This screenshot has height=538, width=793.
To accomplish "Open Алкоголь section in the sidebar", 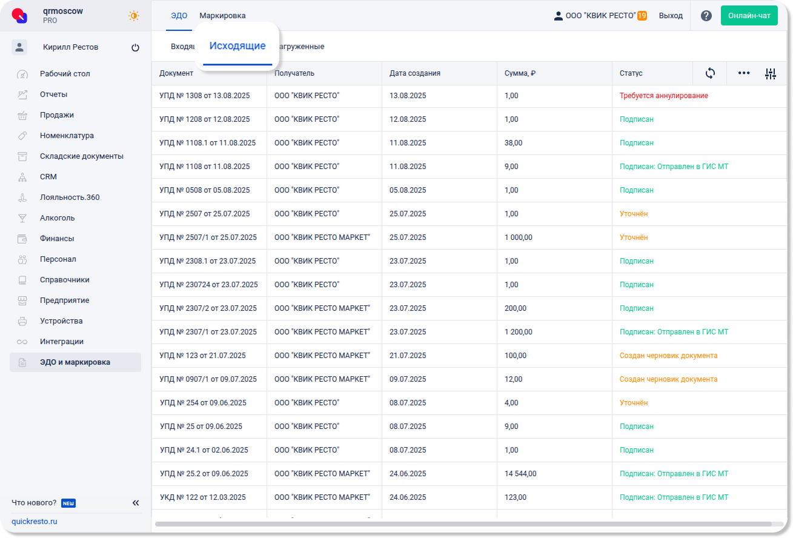I will [x=57, y=218].
